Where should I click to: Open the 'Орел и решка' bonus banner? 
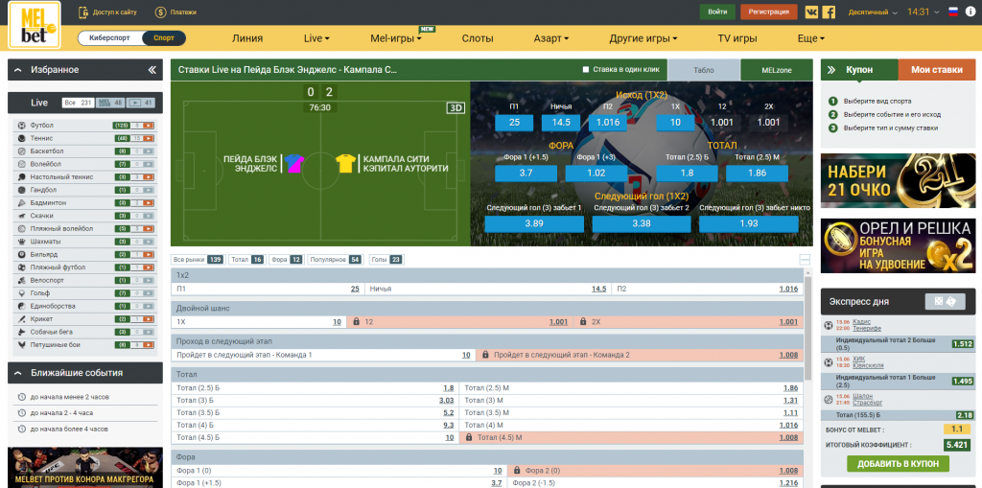tap(898, 245)
